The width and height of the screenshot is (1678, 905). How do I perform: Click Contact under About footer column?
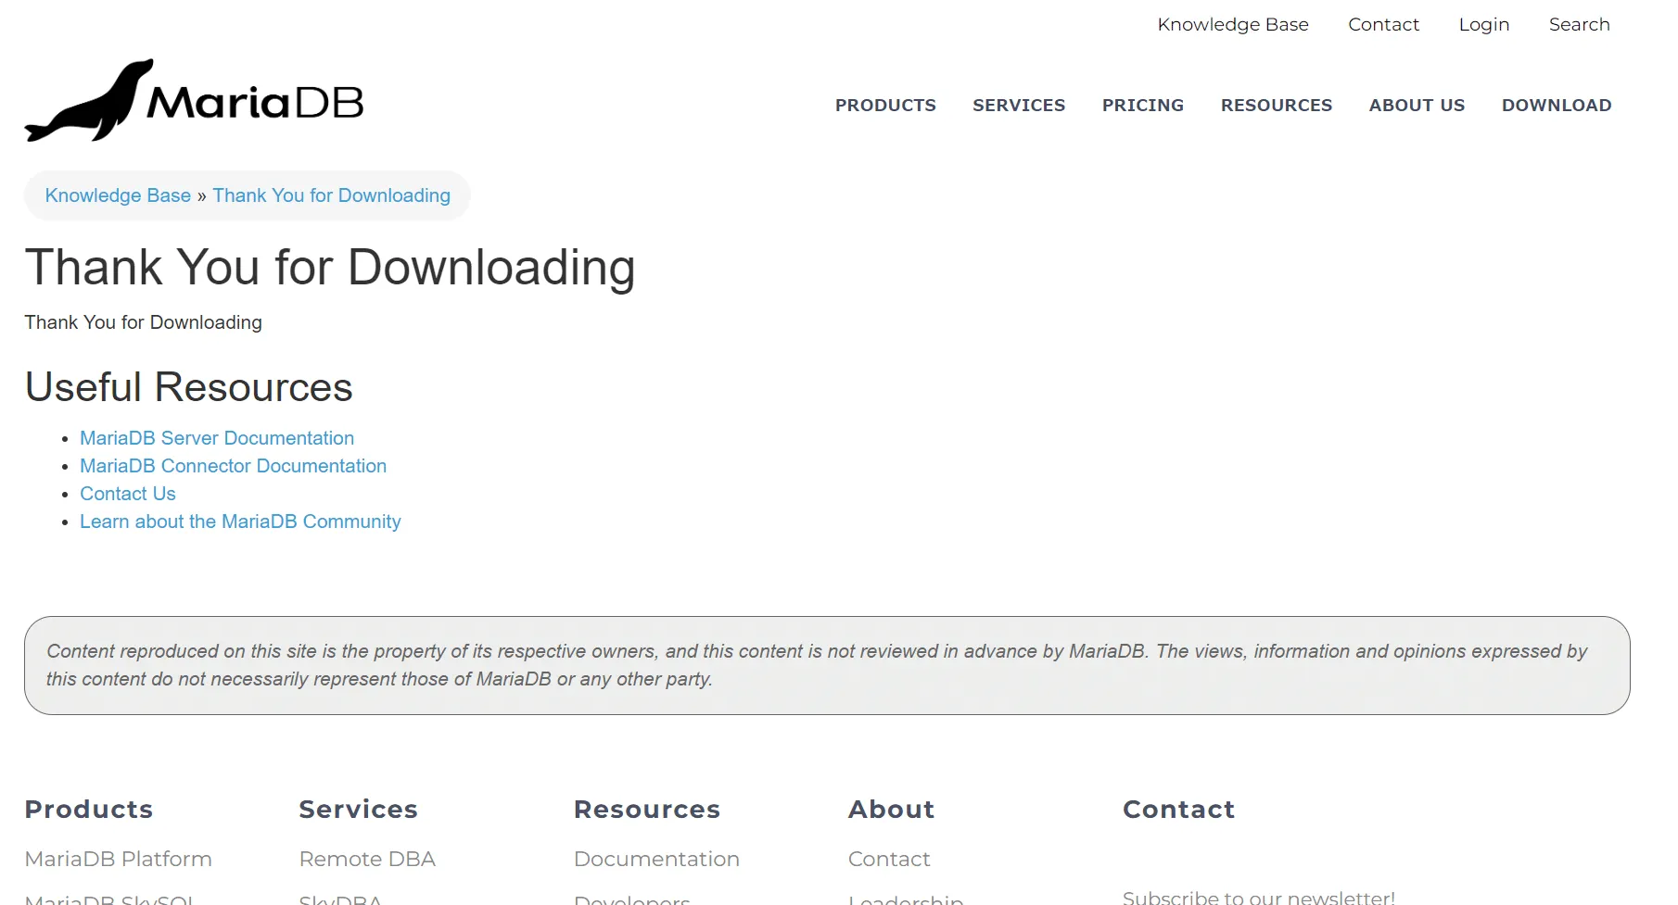coord(889,859)
